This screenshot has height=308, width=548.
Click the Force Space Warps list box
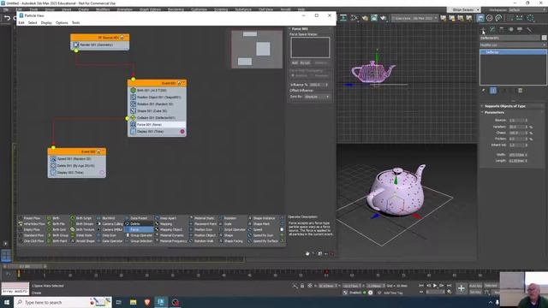coord(310,48)
